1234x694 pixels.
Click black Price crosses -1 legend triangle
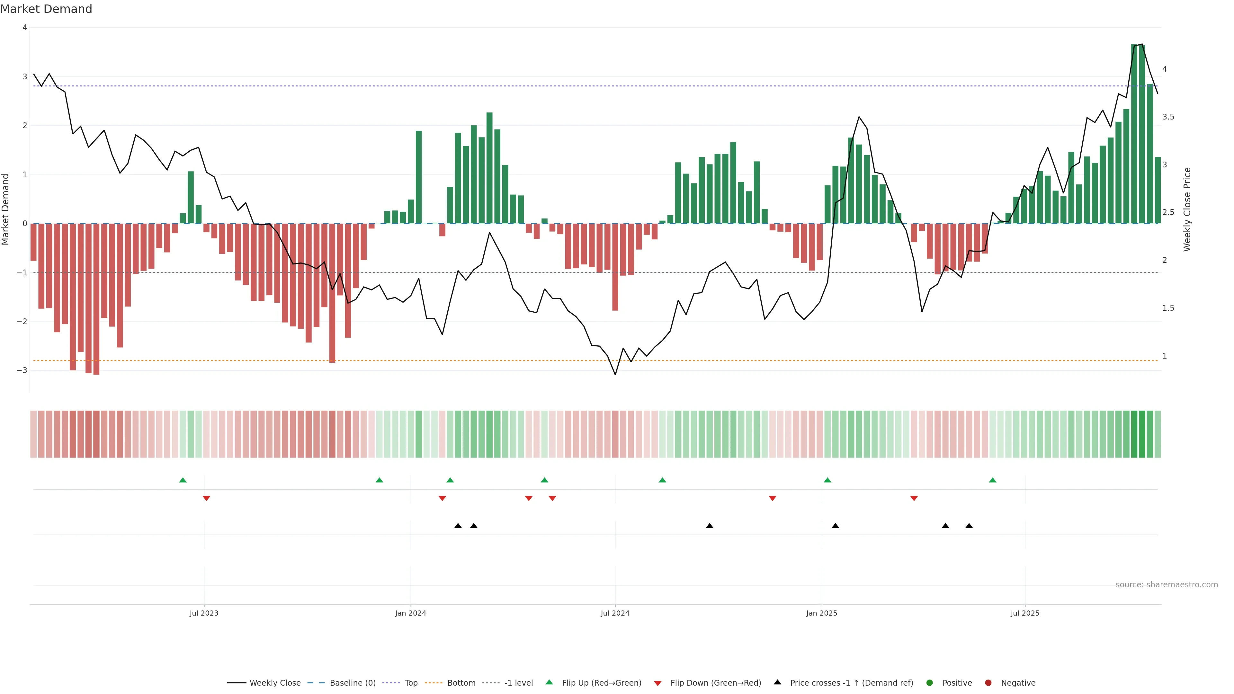click(x=777, y=682)
